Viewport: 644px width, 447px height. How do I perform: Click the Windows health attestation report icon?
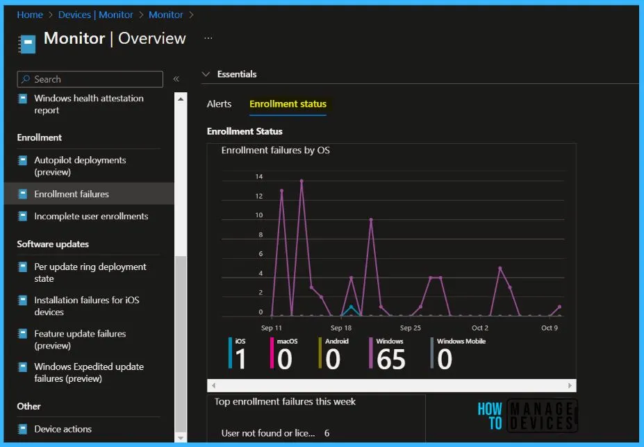pos(23,99)
